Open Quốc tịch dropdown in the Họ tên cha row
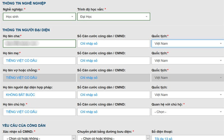The width and height of the screenshot is (224, 140). pos(188,43)
